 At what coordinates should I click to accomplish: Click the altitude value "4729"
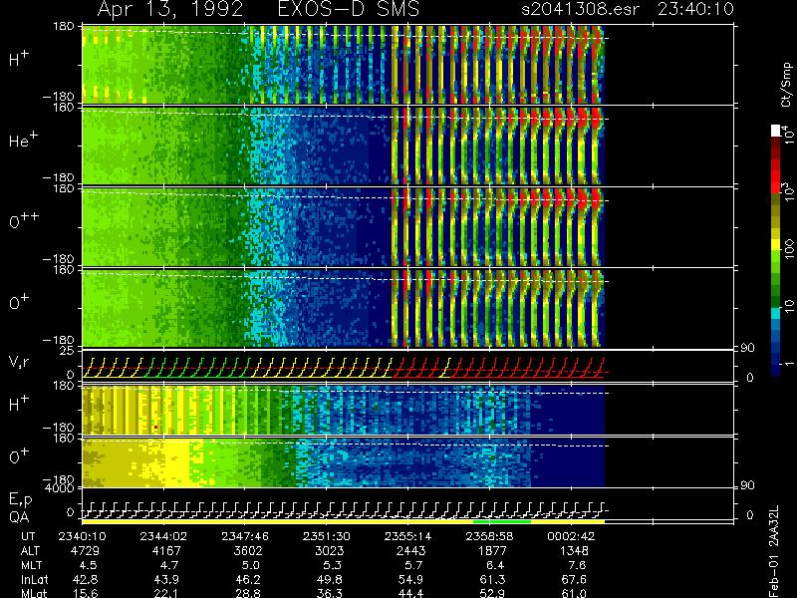coord(86,551)
